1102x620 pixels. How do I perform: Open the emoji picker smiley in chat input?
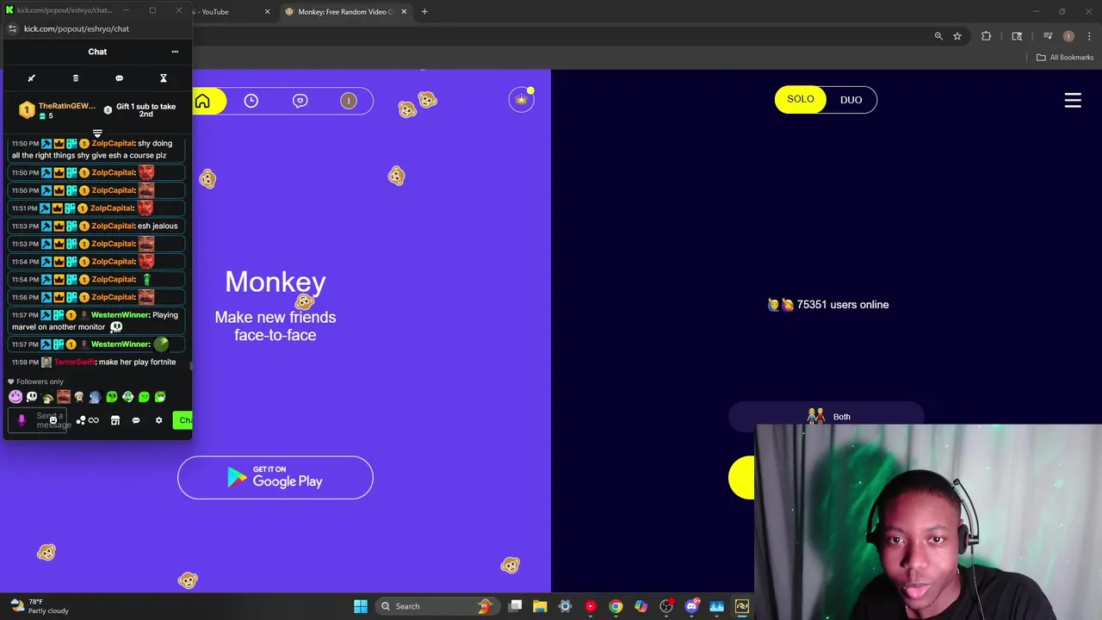click(53, 420)
